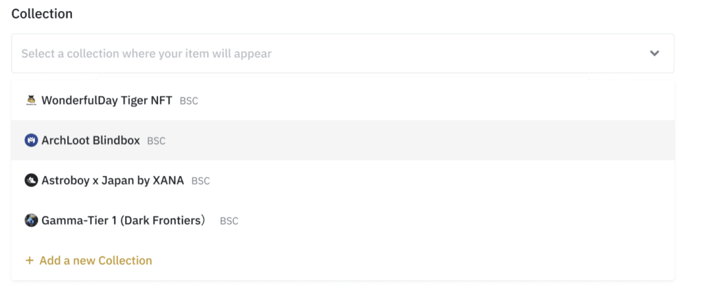Screen dimensions: 703x307
Task: Click the BSC label next to Gamma-Tier 1
Action: tap(229, 221)
